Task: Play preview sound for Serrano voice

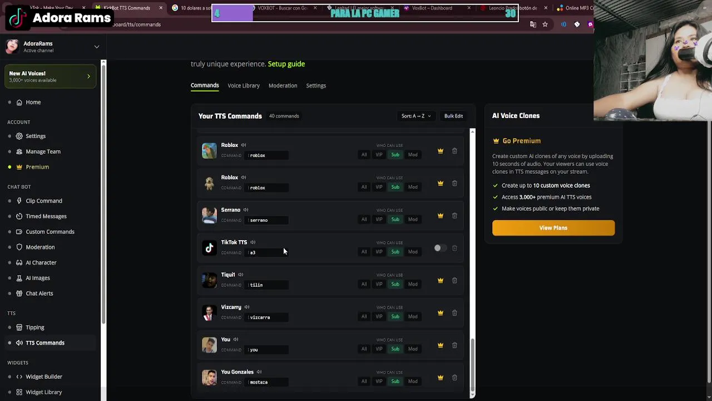Action: 246,210
